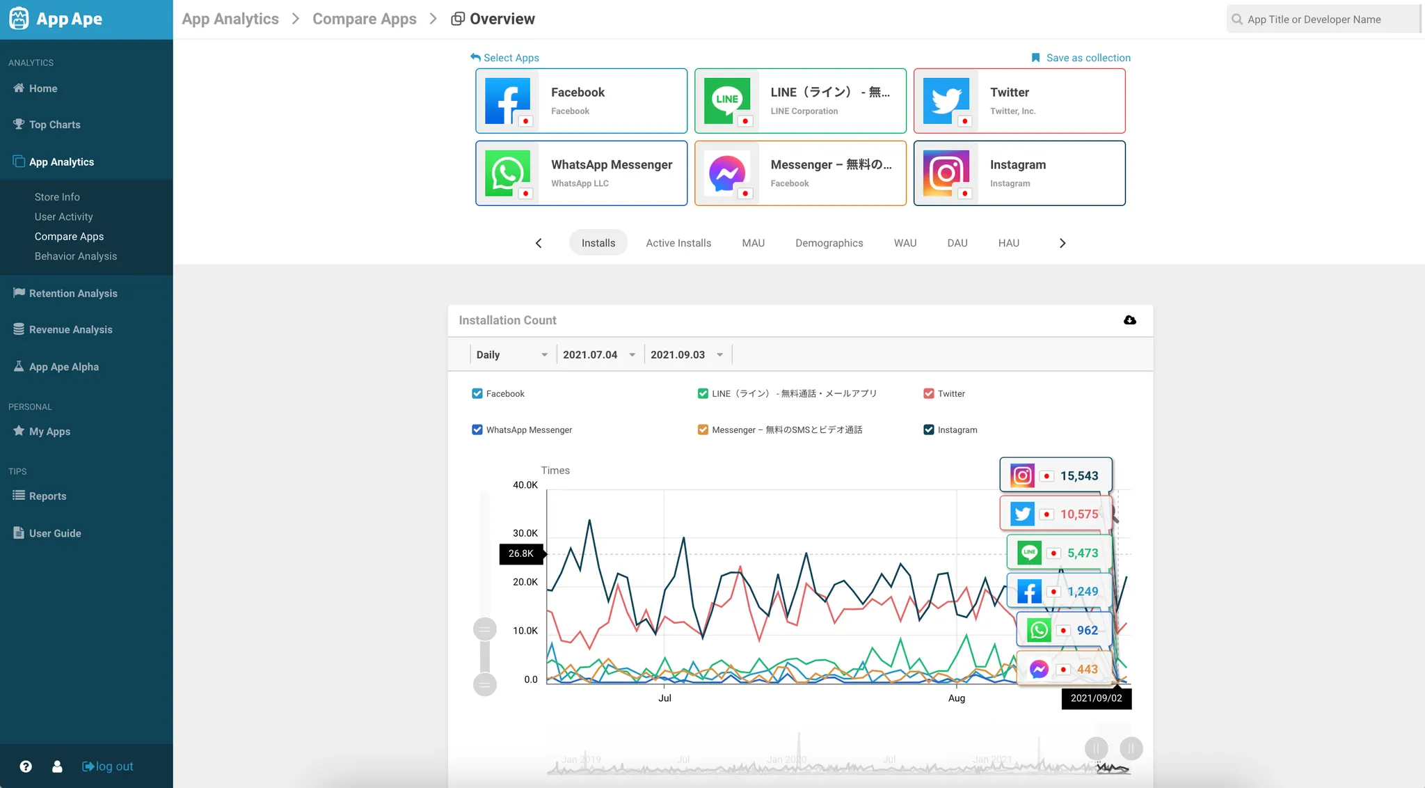Disable the Instagram series checkbox
This screenshot has height=788, width=1425.
click(x=928, y=430)
